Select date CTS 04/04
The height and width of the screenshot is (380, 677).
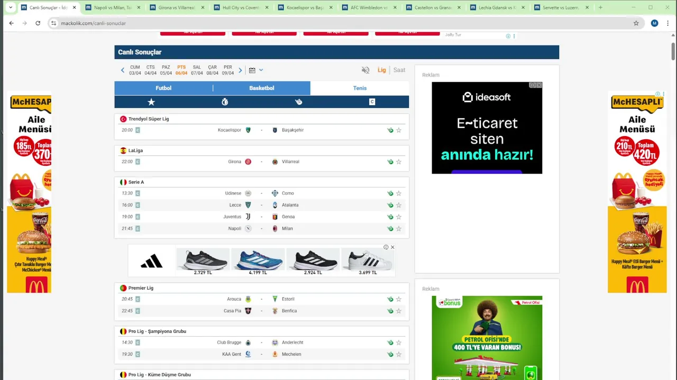(151, 70)
